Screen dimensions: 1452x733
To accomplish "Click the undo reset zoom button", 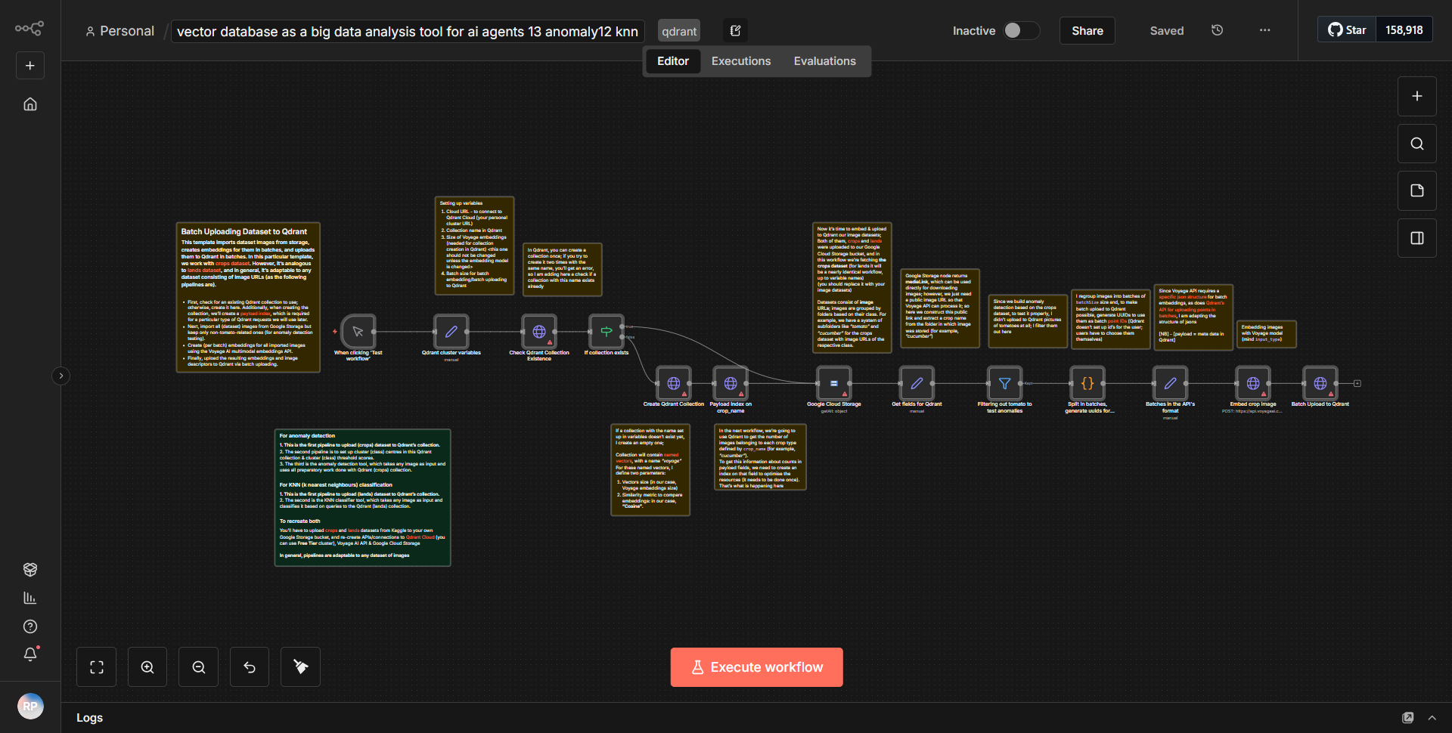I will [250, 667].
